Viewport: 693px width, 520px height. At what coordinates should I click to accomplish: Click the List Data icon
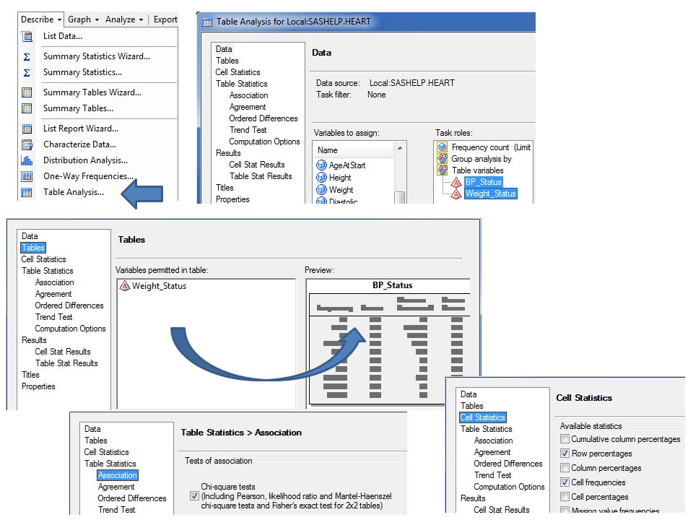(27, 36)
